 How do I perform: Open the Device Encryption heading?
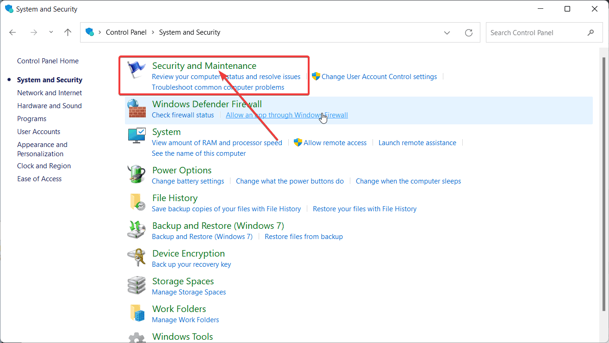[188, 253]
